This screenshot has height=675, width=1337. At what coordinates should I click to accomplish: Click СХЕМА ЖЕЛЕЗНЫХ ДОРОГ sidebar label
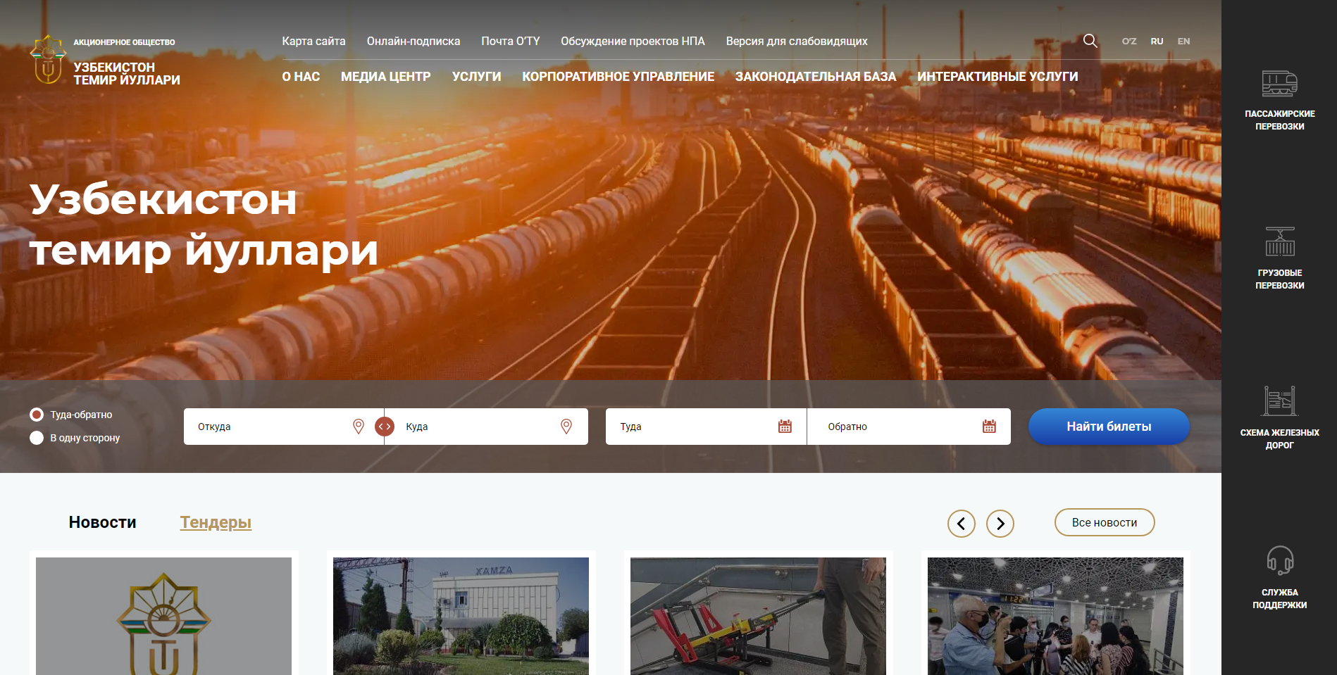[1280, 439]
